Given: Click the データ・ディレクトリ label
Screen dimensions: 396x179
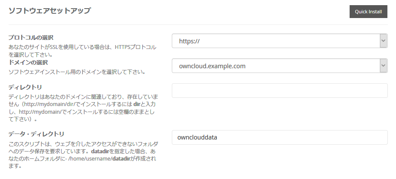Looking at the screenshot, I should pos(37,134).
